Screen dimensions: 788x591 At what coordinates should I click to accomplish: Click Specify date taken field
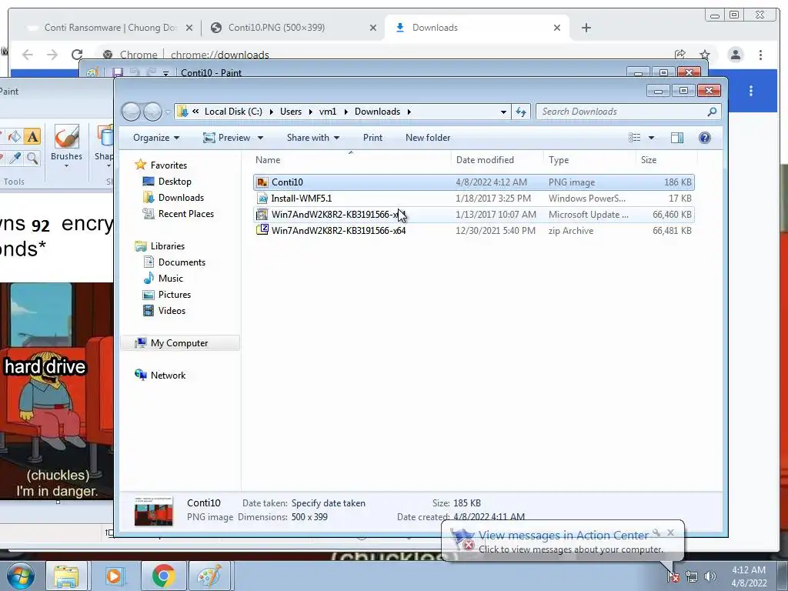pos(328,503)
